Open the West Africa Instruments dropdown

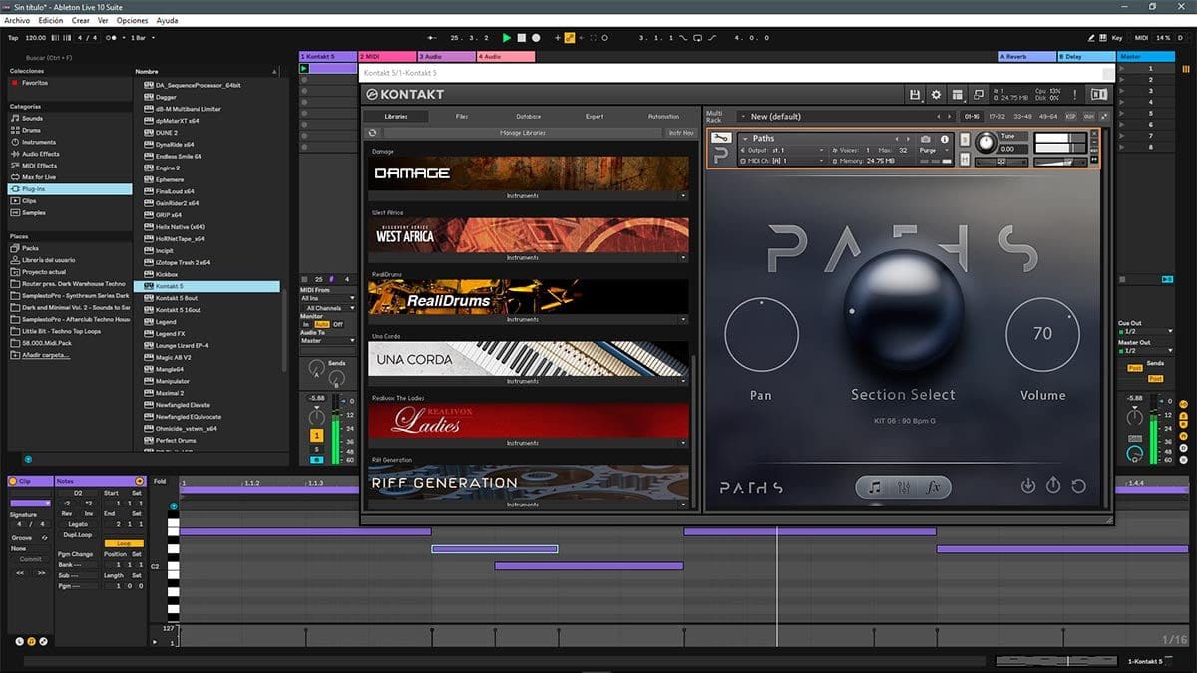(x=529, y=258)
